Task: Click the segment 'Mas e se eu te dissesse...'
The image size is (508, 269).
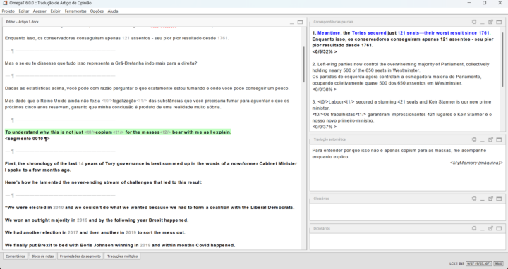Action: [x=101, y=63]
